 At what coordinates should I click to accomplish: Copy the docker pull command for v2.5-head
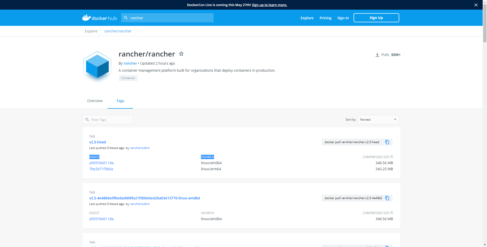coord(387,142)
